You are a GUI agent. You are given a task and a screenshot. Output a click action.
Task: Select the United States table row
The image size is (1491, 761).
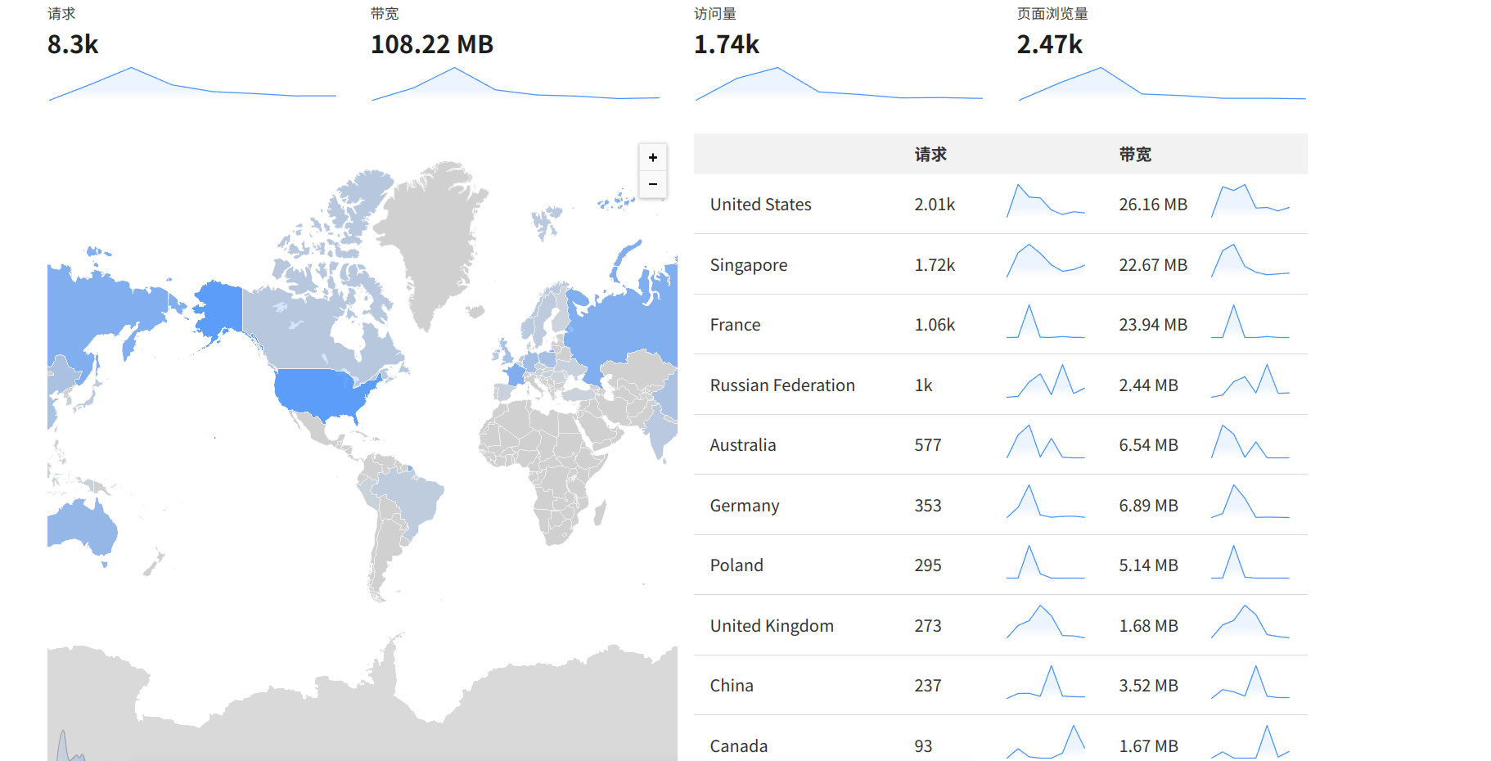point(760,205)
